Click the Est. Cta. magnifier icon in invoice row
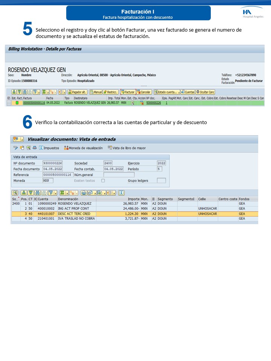 [132, 103]
